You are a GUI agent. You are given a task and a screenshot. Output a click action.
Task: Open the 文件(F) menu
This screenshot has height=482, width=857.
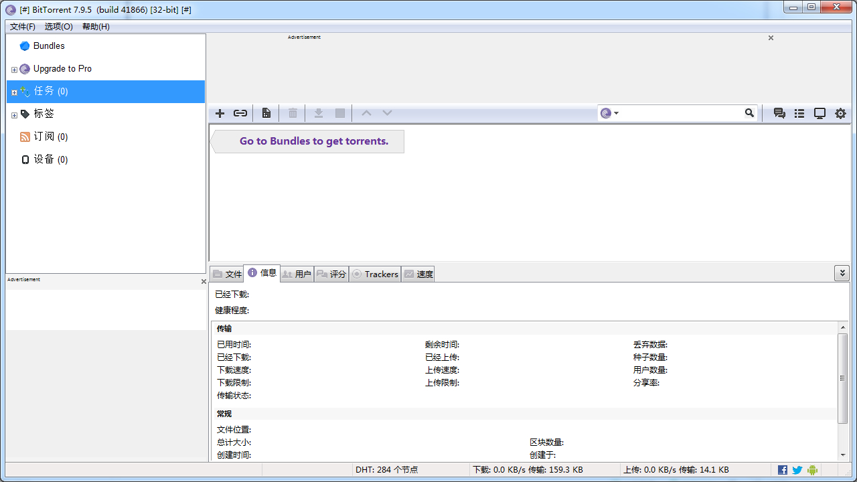(23, 27)
